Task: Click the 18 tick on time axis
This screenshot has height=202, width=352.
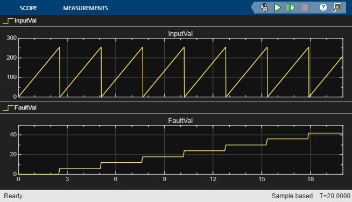Action: click(311, 179)
